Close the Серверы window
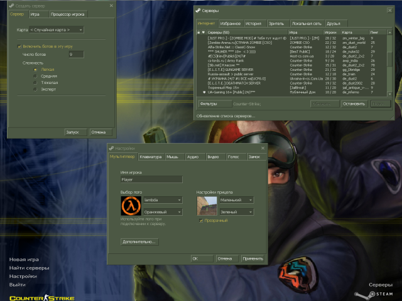The image size is (402, 301). pos(389,11)
